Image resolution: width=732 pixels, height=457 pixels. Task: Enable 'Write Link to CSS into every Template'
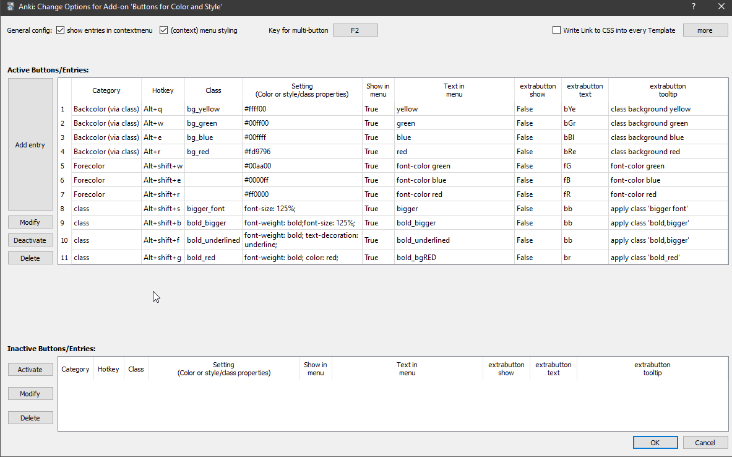[557, 30]
